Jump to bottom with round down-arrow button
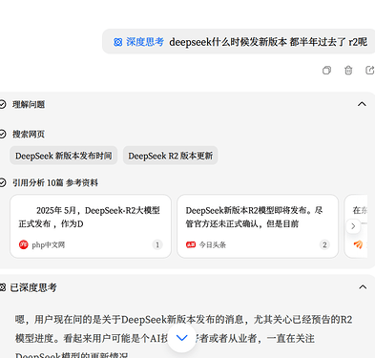This screenshot has width=375, height=358. point(182,338)
